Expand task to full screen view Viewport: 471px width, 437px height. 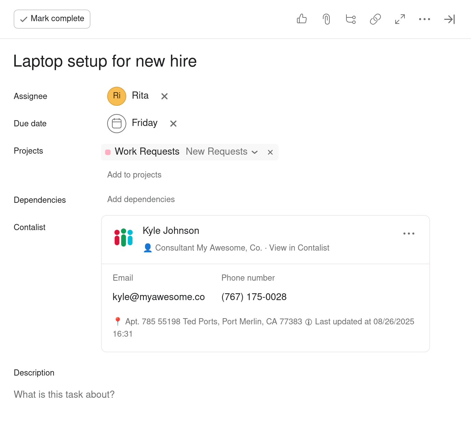coord(400,19)
